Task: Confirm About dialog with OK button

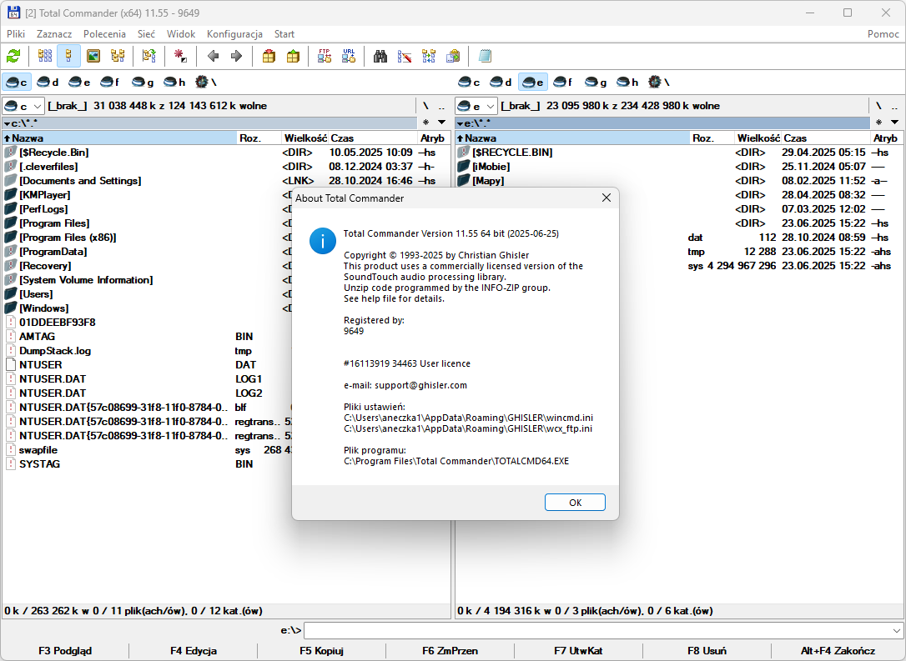Action: [575, 503]
